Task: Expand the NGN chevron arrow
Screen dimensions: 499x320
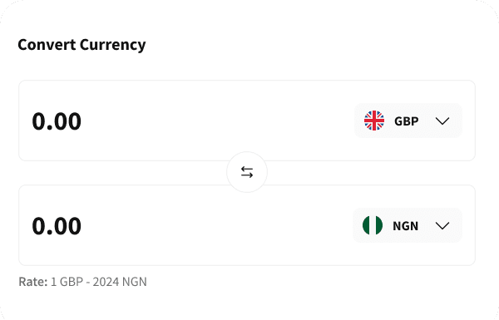Action: coord(442,226)
